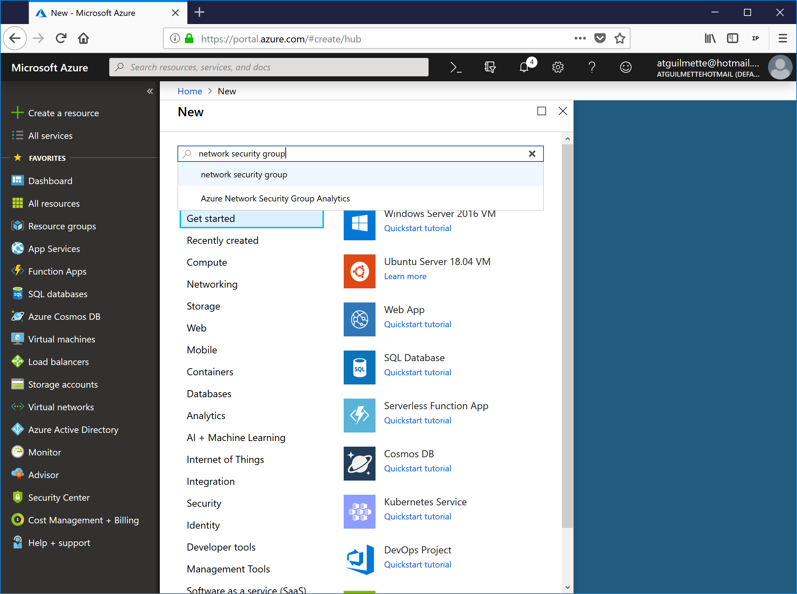
Task: Open the portal settings gear icon
Action: 557,67
